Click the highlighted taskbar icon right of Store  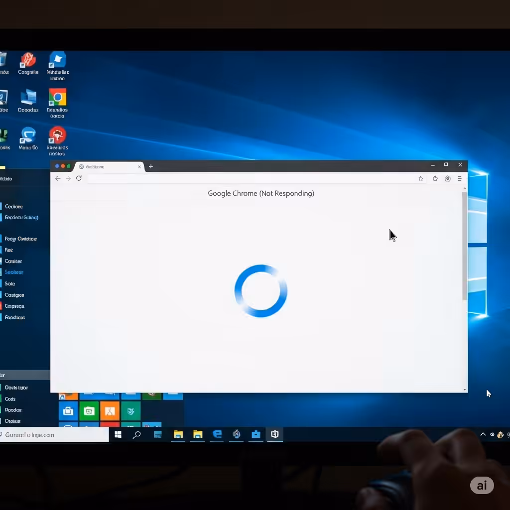275,434
